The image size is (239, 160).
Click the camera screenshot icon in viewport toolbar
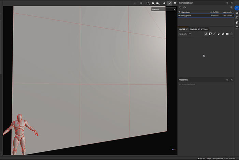point(175,3)
